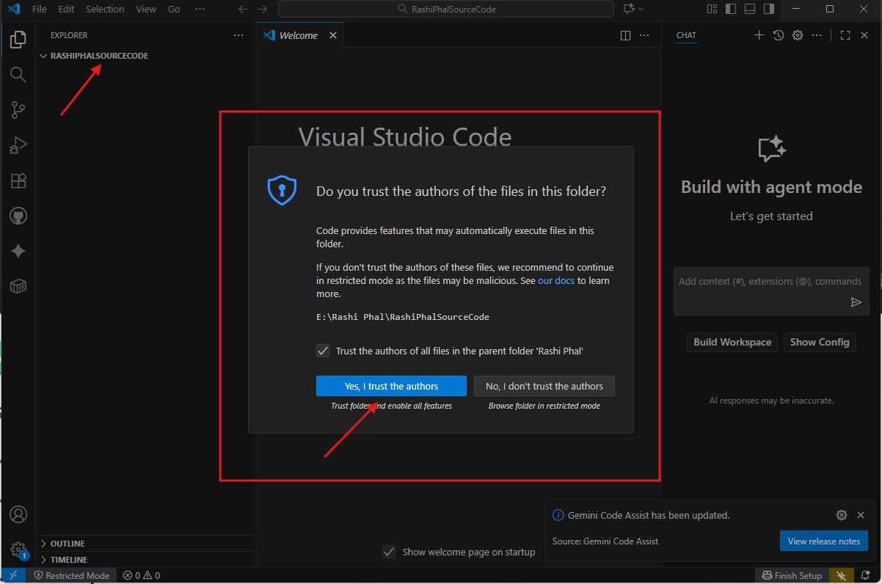Open the Manage gear icon
The image size is (882, 584).
coord(18,550)
